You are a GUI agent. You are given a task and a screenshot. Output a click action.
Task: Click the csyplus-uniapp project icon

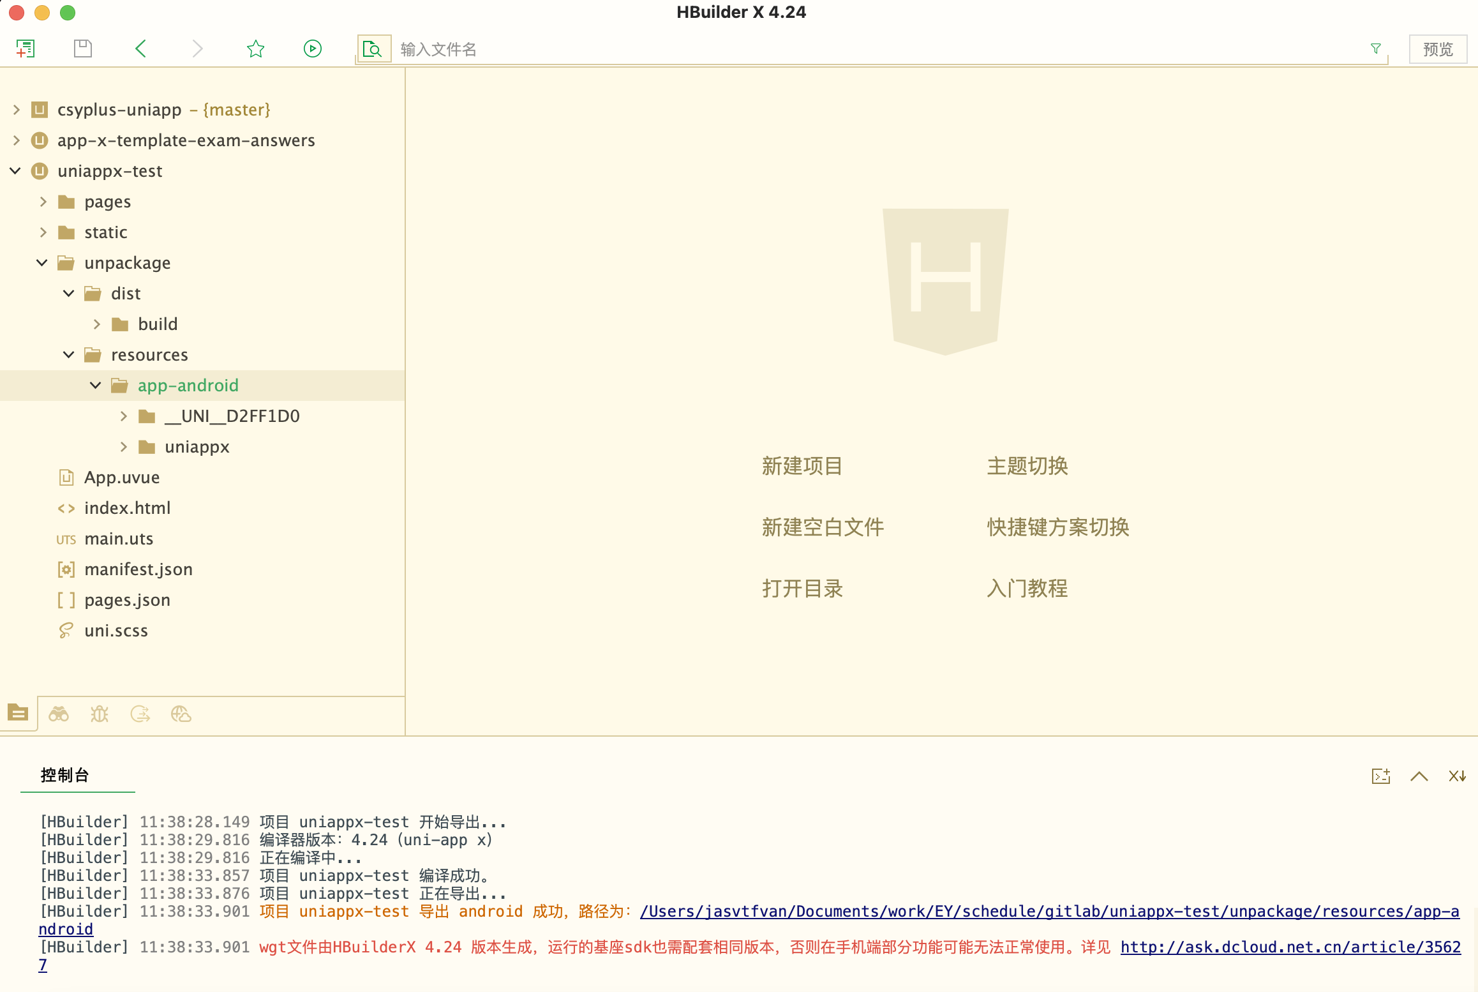[40, 110]
